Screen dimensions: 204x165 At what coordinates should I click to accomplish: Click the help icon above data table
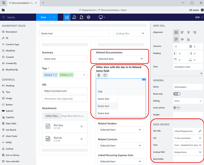(105, 75)
